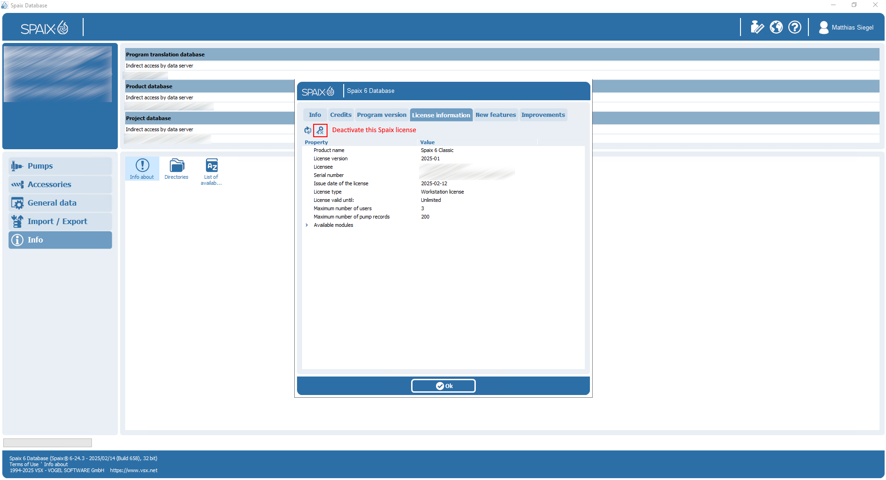
Task: Select the Licensee row
Action: click(443, 167)
